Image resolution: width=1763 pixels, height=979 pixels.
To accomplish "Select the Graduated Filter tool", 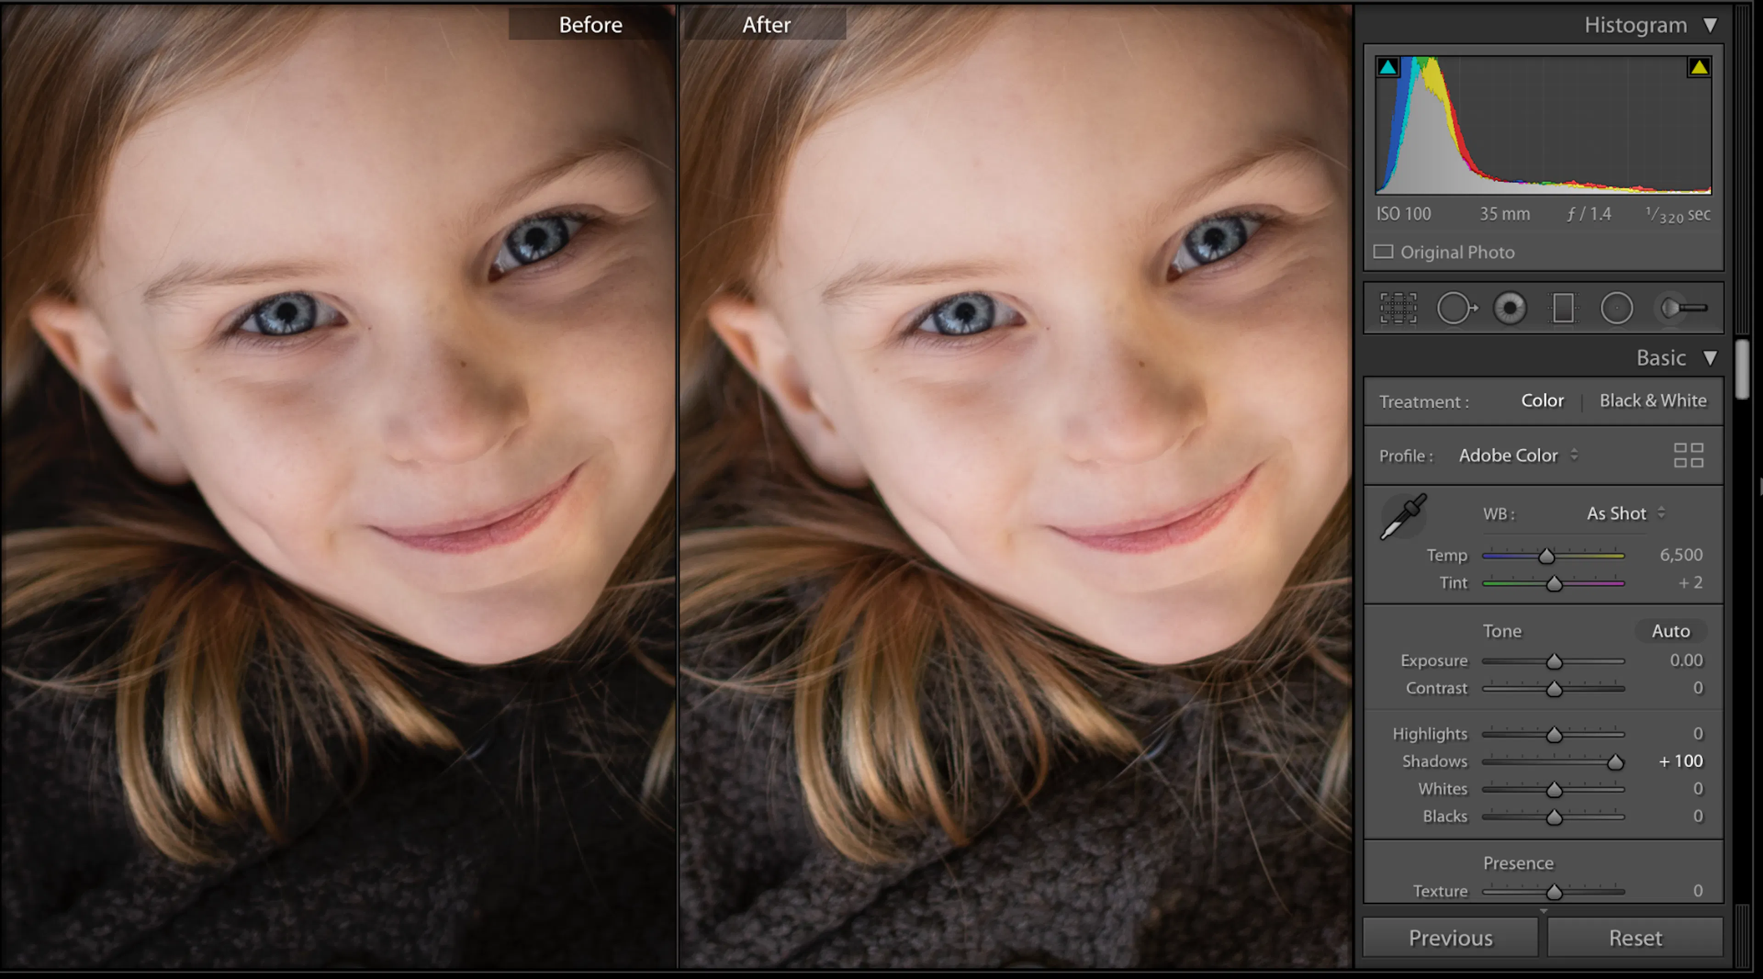I will point(1563,308).
